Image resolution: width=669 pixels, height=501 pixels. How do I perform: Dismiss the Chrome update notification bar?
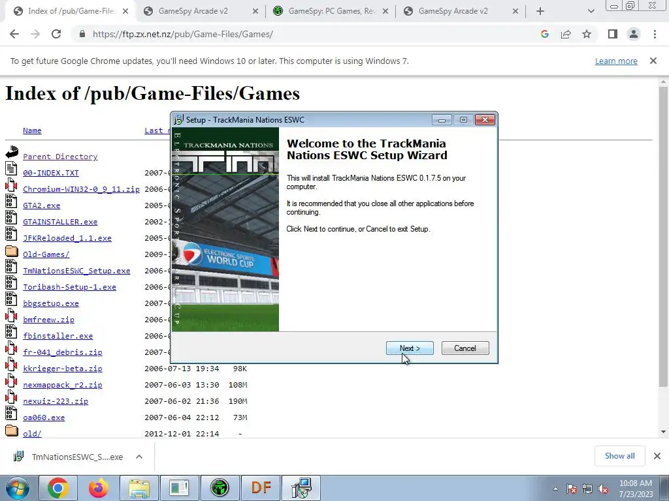coord(653,61)
